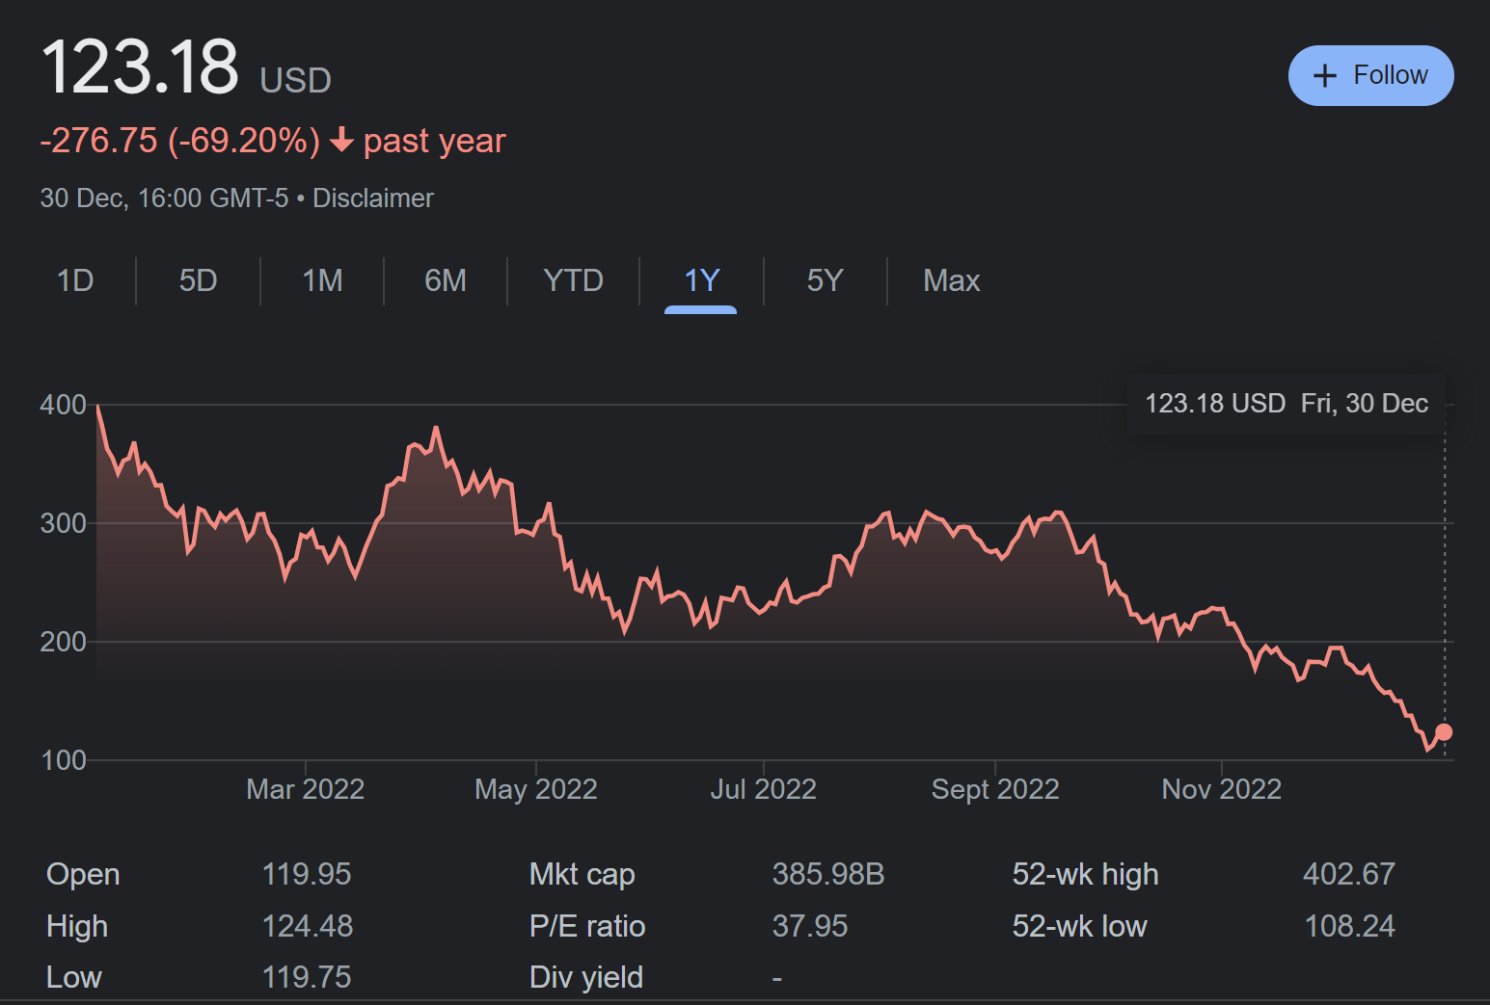Click the active 1Y range tab
Image resolution: width=1490 pixels, height=1005 pixels.
701,280
